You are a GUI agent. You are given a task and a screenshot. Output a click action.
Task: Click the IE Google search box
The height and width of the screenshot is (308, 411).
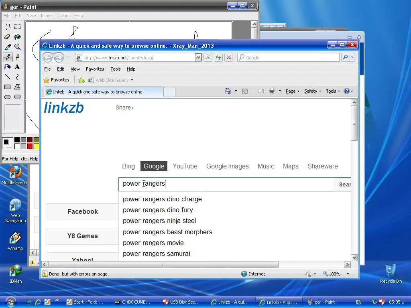tap(288, 57)
